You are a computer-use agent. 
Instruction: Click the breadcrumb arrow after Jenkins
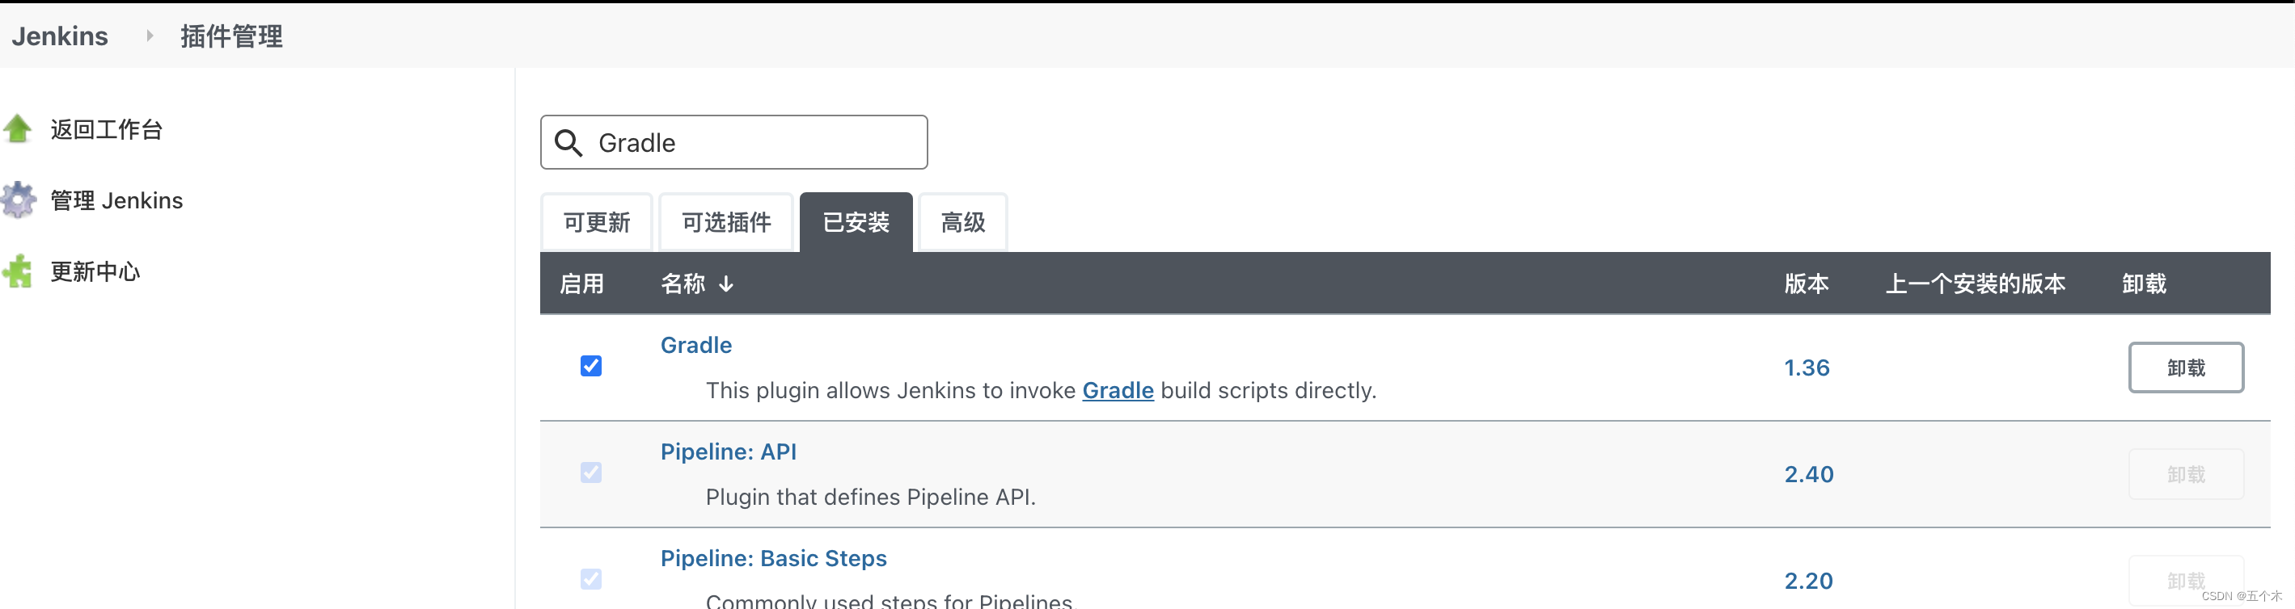click(x=149, y=36)
